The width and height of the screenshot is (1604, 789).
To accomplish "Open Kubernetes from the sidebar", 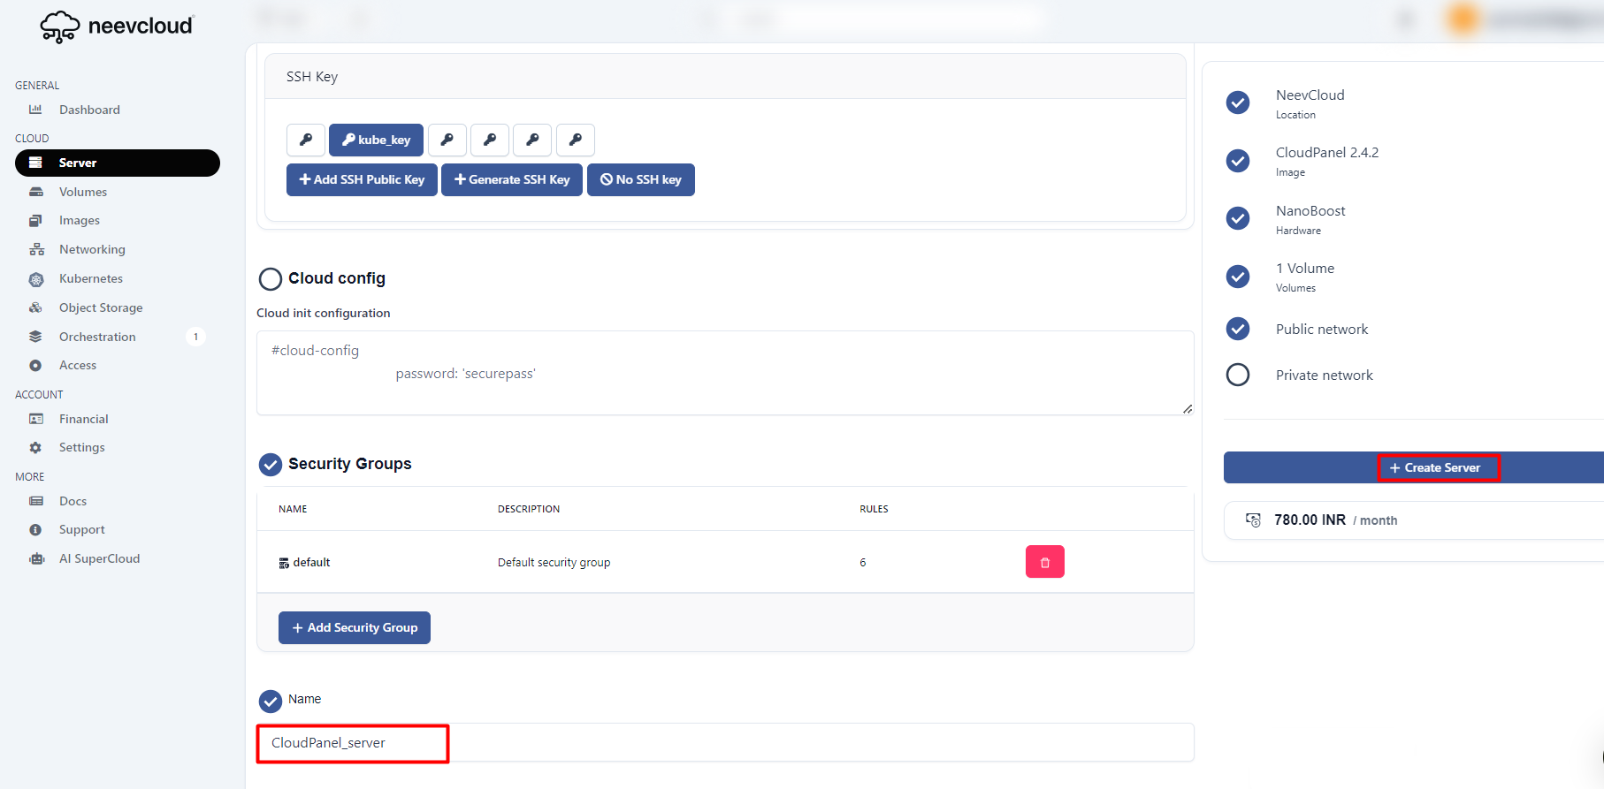I will click(x=90, y=278).
